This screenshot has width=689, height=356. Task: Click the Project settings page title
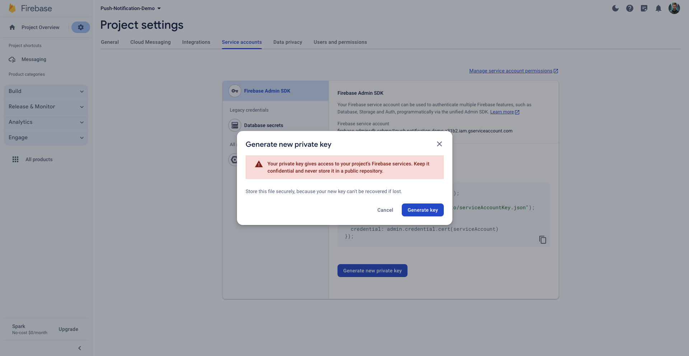[x=142, y=25]
